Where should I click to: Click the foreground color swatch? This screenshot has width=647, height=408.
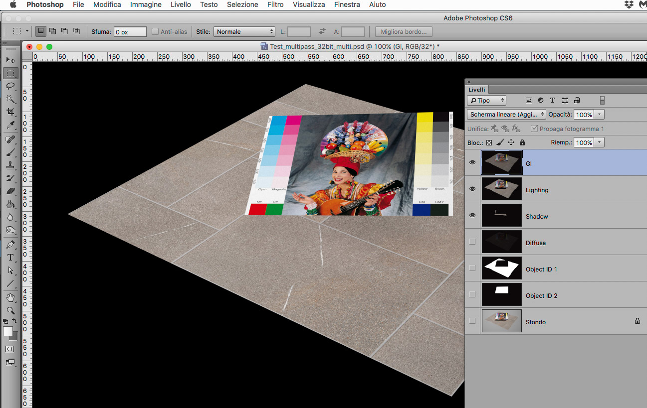(7, 331)
